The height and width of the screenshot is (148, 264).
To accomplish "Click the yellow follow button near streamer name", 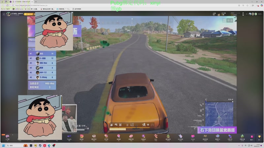I will coord(29,14).
